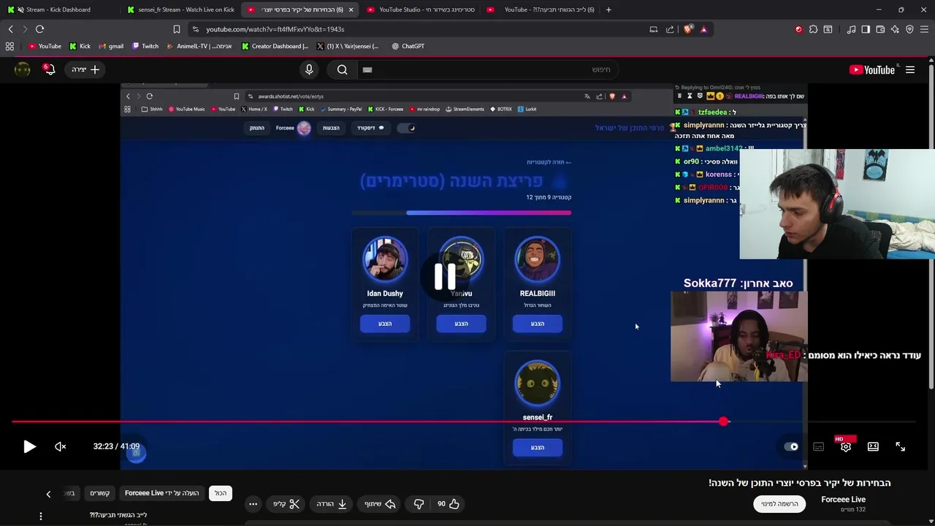Start voice search with the microphone
This screenshot has width=935, height=526.
click(x=309, y=69)
